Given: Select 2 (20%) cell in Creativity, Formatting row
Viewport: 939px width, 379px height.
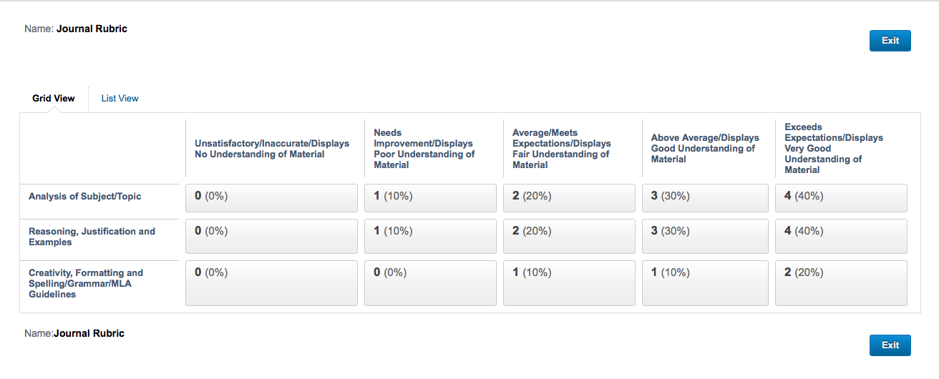Looking at the screenshot, I should coord(841,283).
